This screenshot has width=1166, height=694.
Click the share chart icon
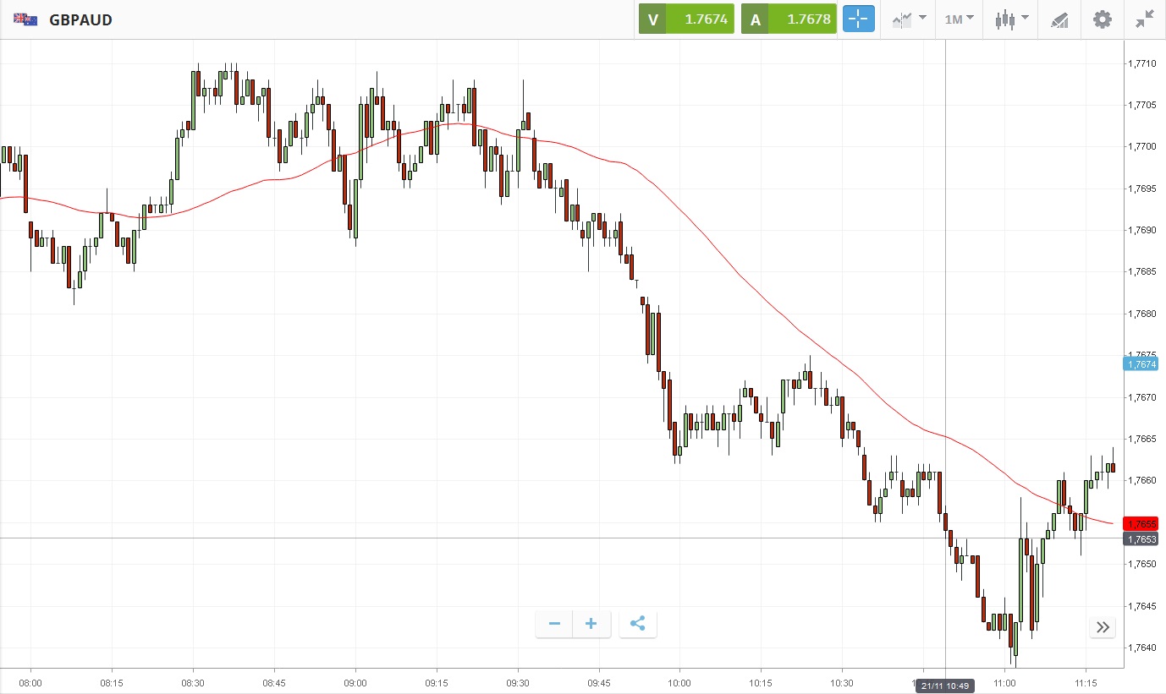(x=638, y=625)
